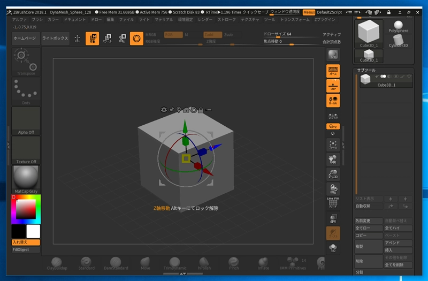The height and width of the screenshot is (281, 428).
Task: Select the black secondary color swatch
Action: tap(19, 231)
